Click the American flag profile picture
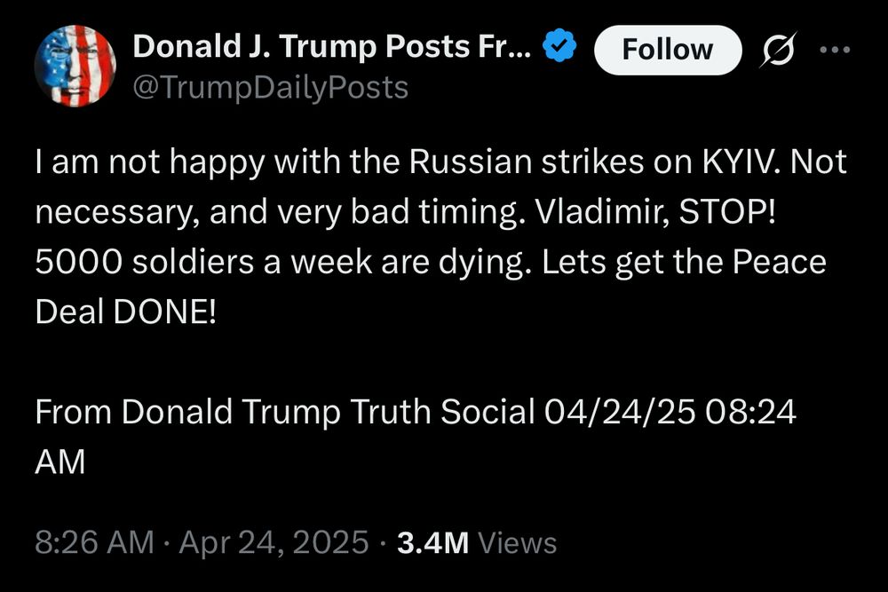This screenshot has height=592, width=888. coord(75,62)
